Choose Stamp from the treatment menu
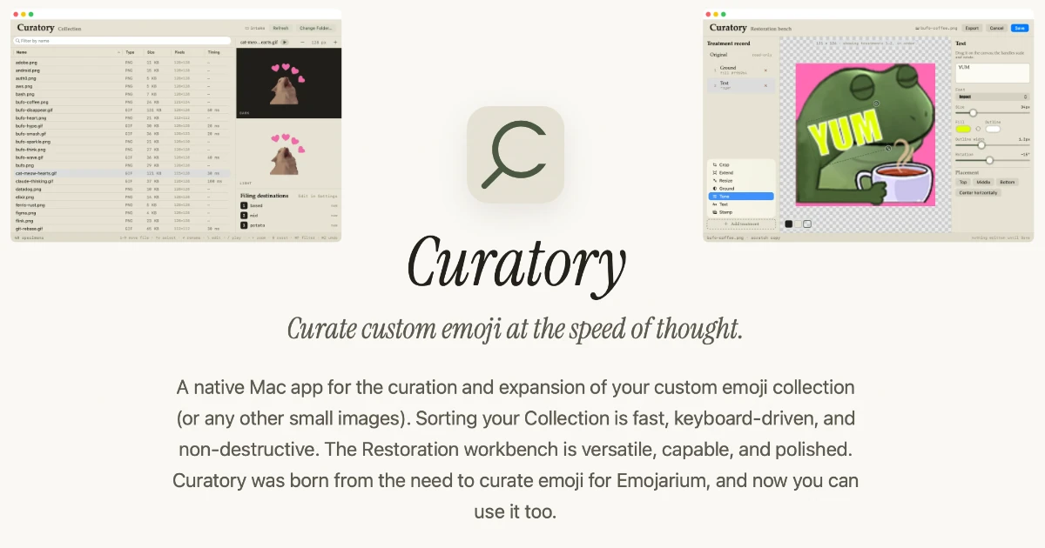Image resolution: width=1045 pixels, height=548 pixels. coord(741,211)
